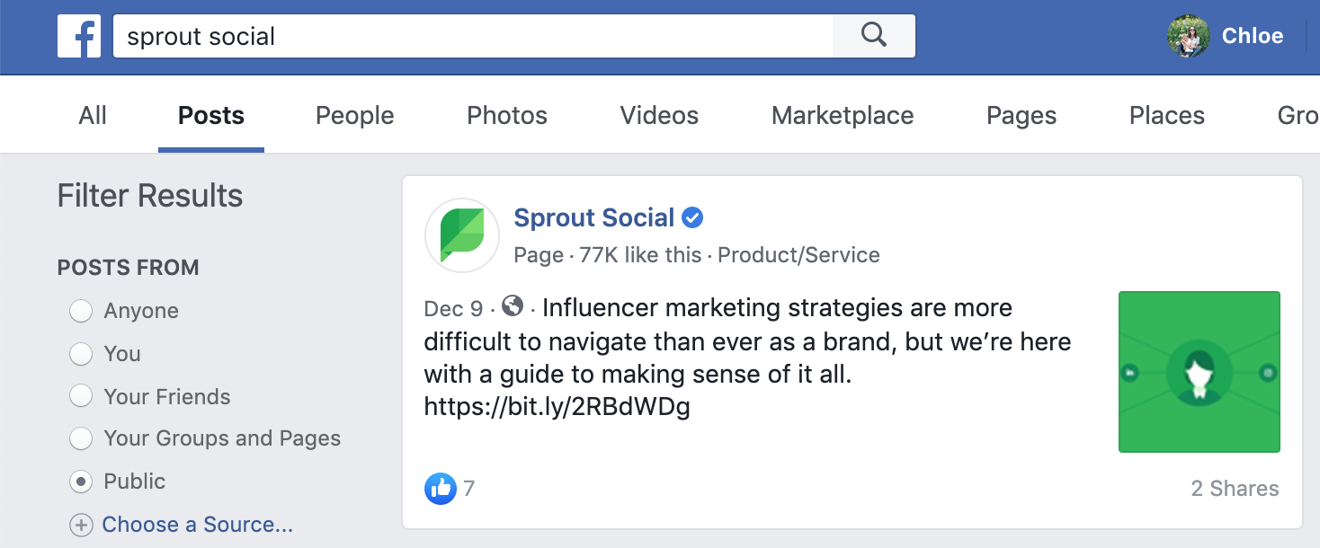Select the Public radio button
1320x548 pixels.
coord(82,482)
